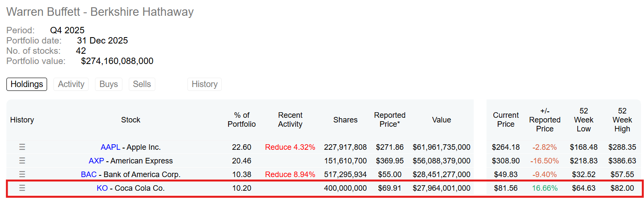Switch to the Activity tab
Screen dimensions: 644x198
click(71, 84)
